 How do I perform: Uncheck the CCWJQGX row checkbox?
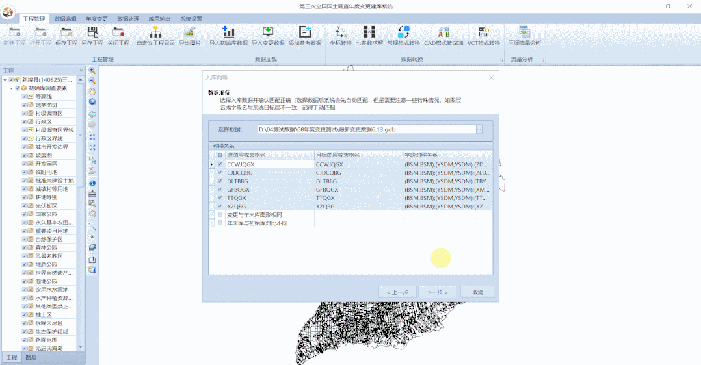(220, 164)
